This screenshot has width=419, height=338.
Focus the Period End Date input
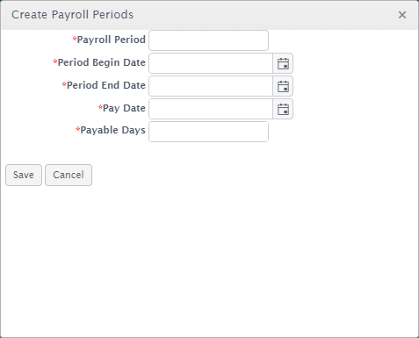coord(211,86)
